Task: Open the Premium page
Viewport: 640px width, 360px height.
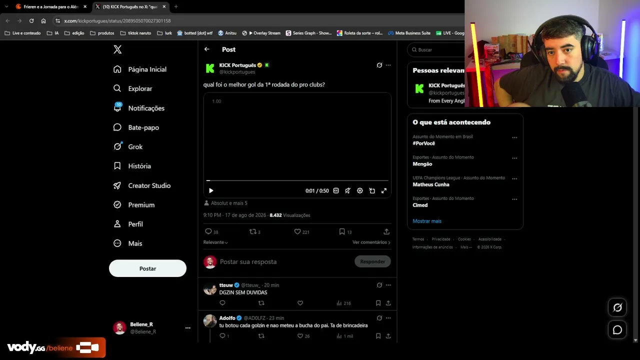Action: [x=134, y=205]
